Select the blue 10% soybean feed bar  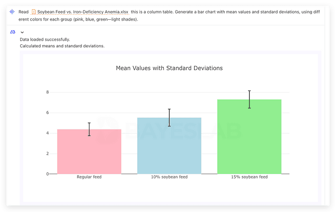169,146
